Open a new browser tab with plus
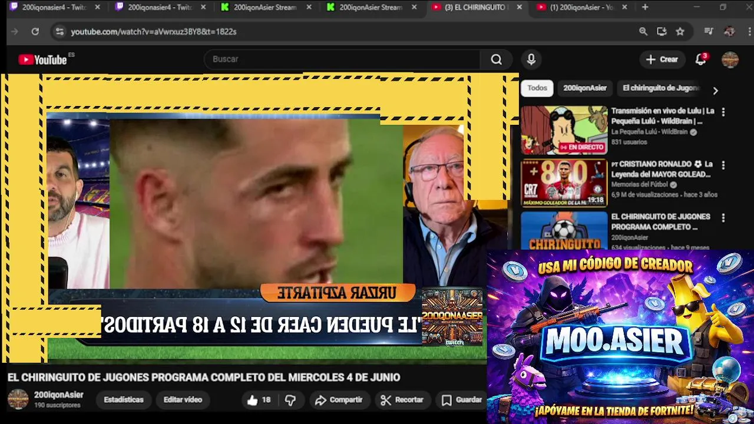Screen dimensions: 754x424 coord(645,7)
